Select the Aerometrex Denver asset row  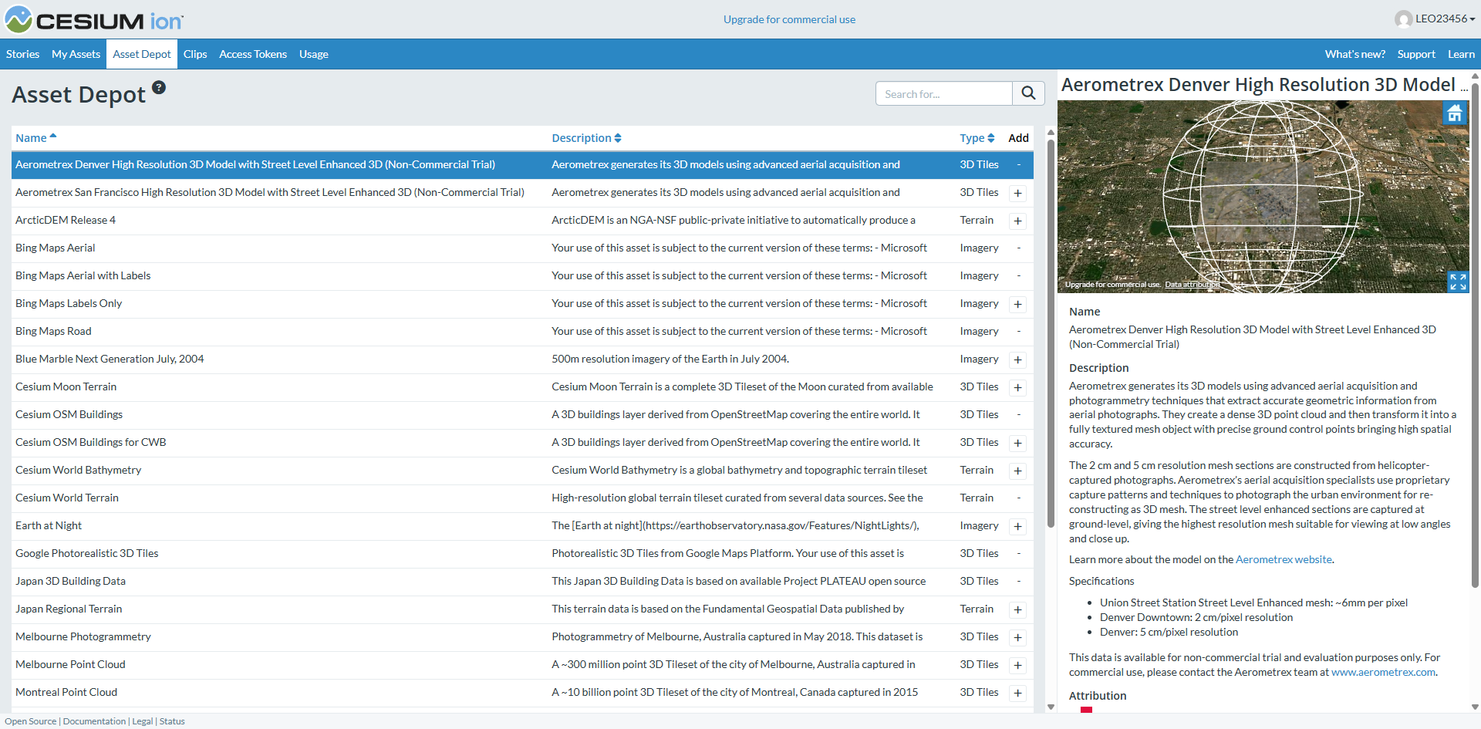[x=522, y=165]
